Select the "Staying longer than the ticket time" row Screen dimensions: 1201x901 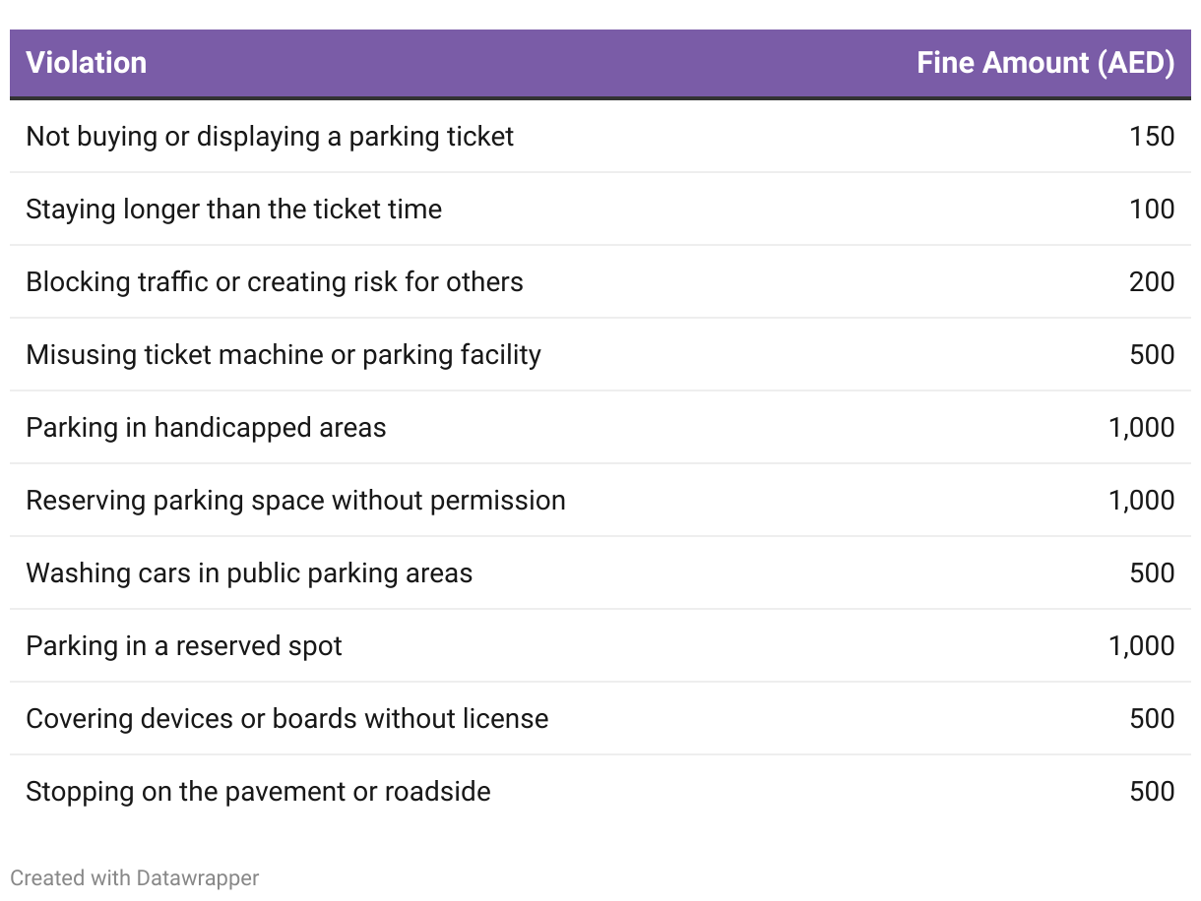pos(234,209)
